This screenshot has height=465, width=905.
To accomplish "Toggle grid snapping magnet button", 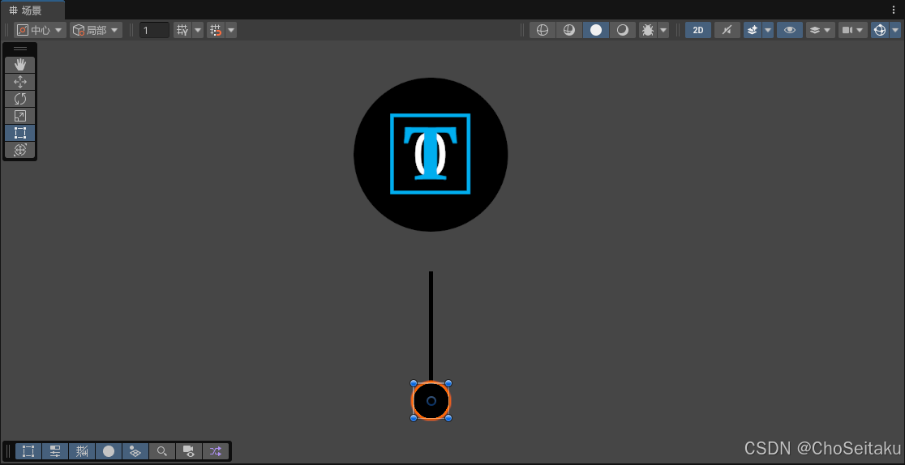I will pos(216,30).
